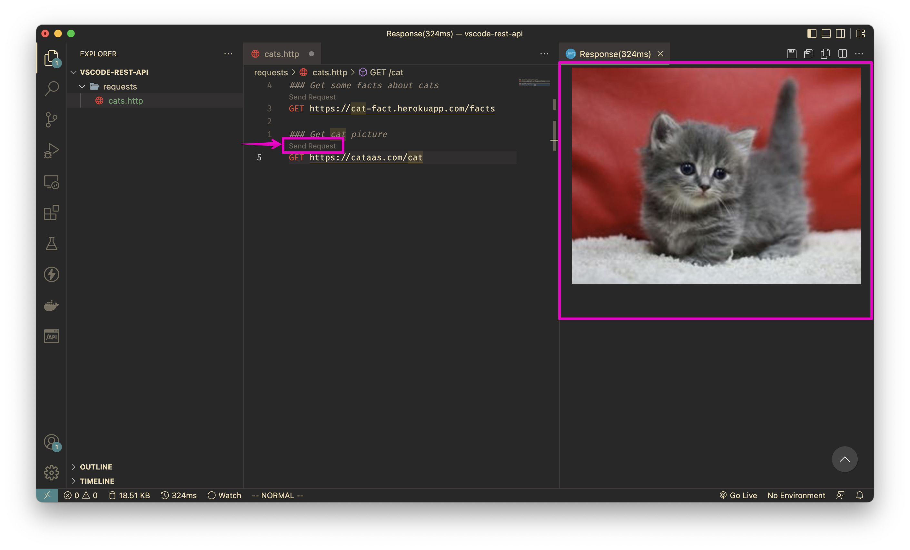Open the Search view
910x550 pixels.
tap(51, 89)
